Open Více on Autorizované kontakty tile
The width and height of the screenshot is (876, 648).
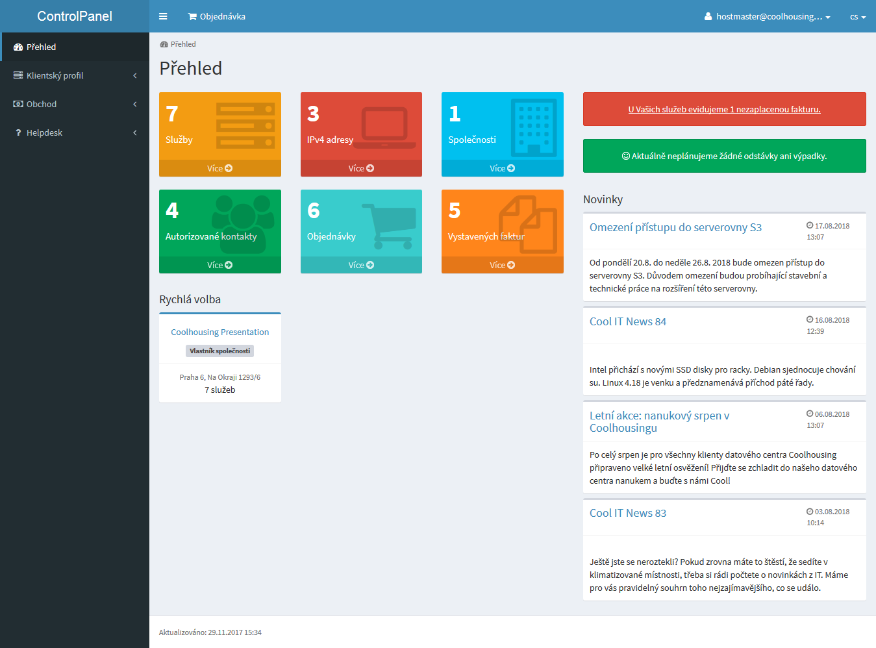(x=220, y=265)
